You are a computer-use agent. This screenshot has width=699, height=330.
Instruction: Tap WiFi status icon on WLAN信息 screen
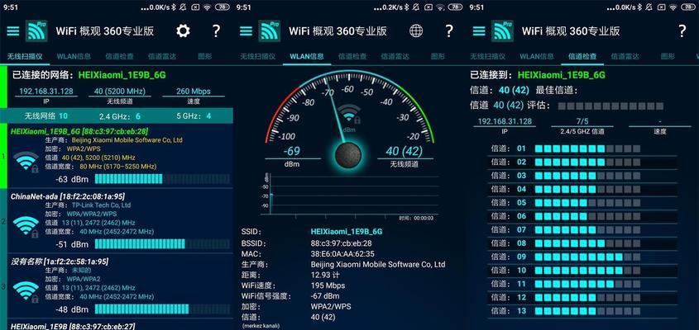tap(440, 7)
